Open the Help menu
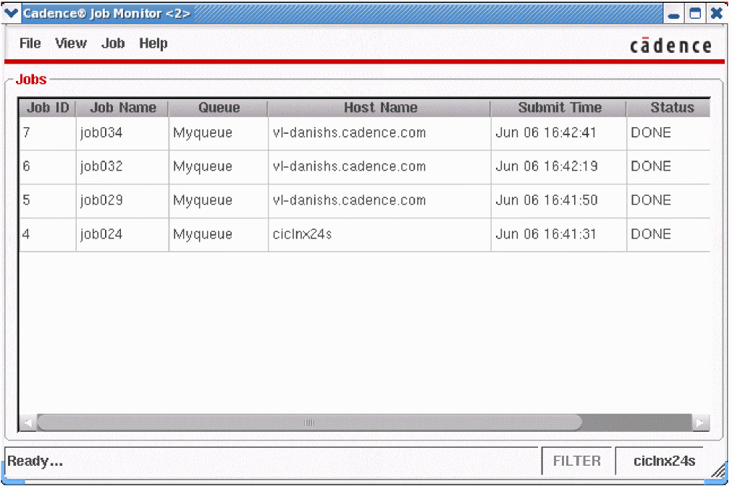This screenshot has height=486, width=732. (153, 43)
